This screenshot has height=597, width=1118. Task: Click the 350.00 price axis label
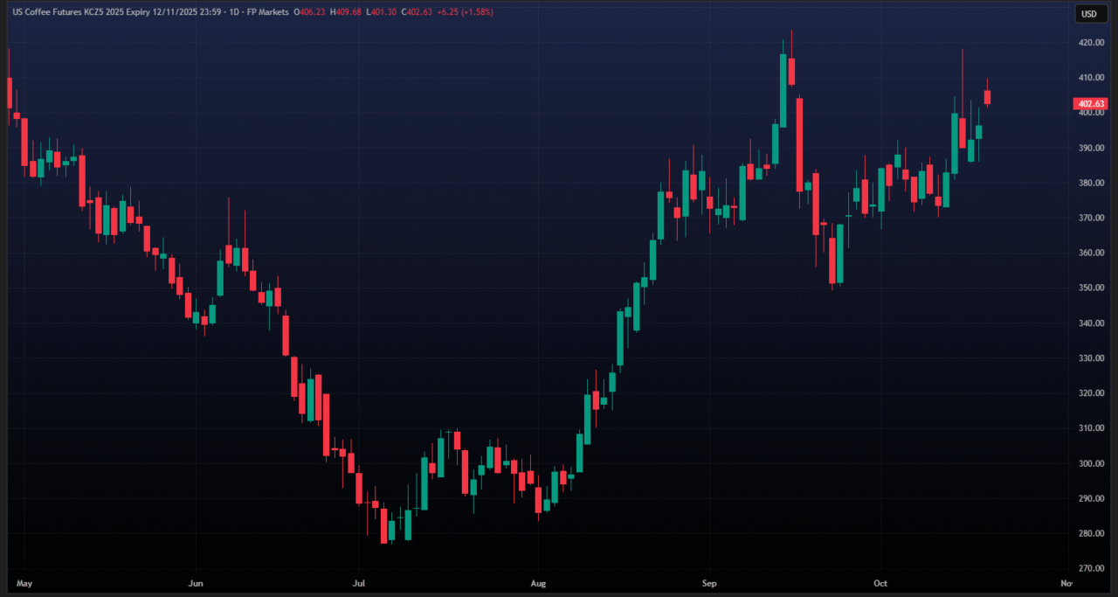tap(1088, 288)
